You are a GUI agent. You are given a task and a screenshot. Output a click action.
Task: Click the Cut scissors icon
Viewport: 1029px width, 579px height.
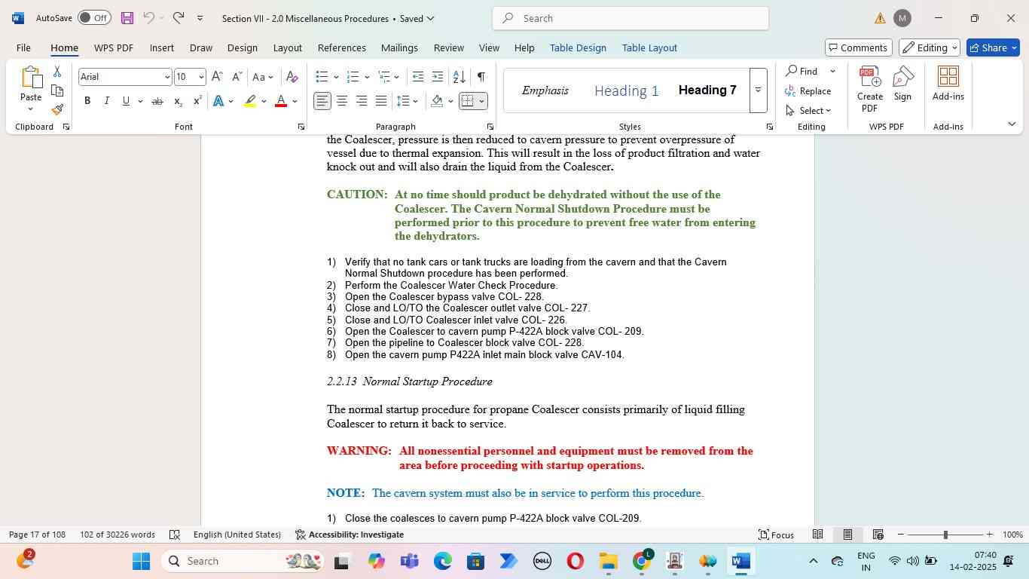(57, 72)
